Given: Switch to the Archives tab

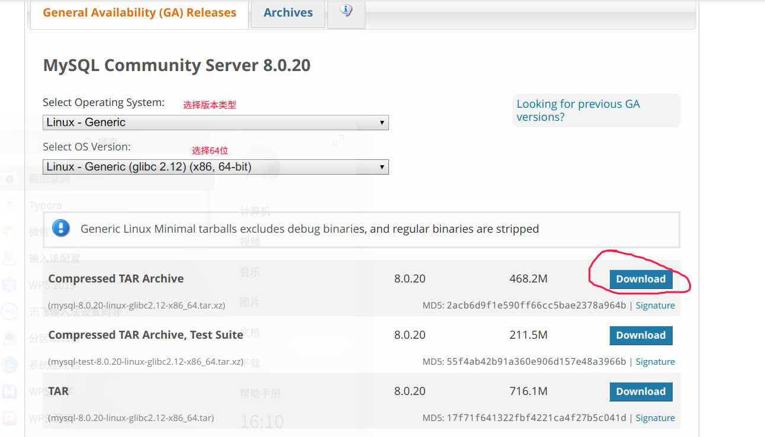Looking at the screenshot, I should point(288,12).
